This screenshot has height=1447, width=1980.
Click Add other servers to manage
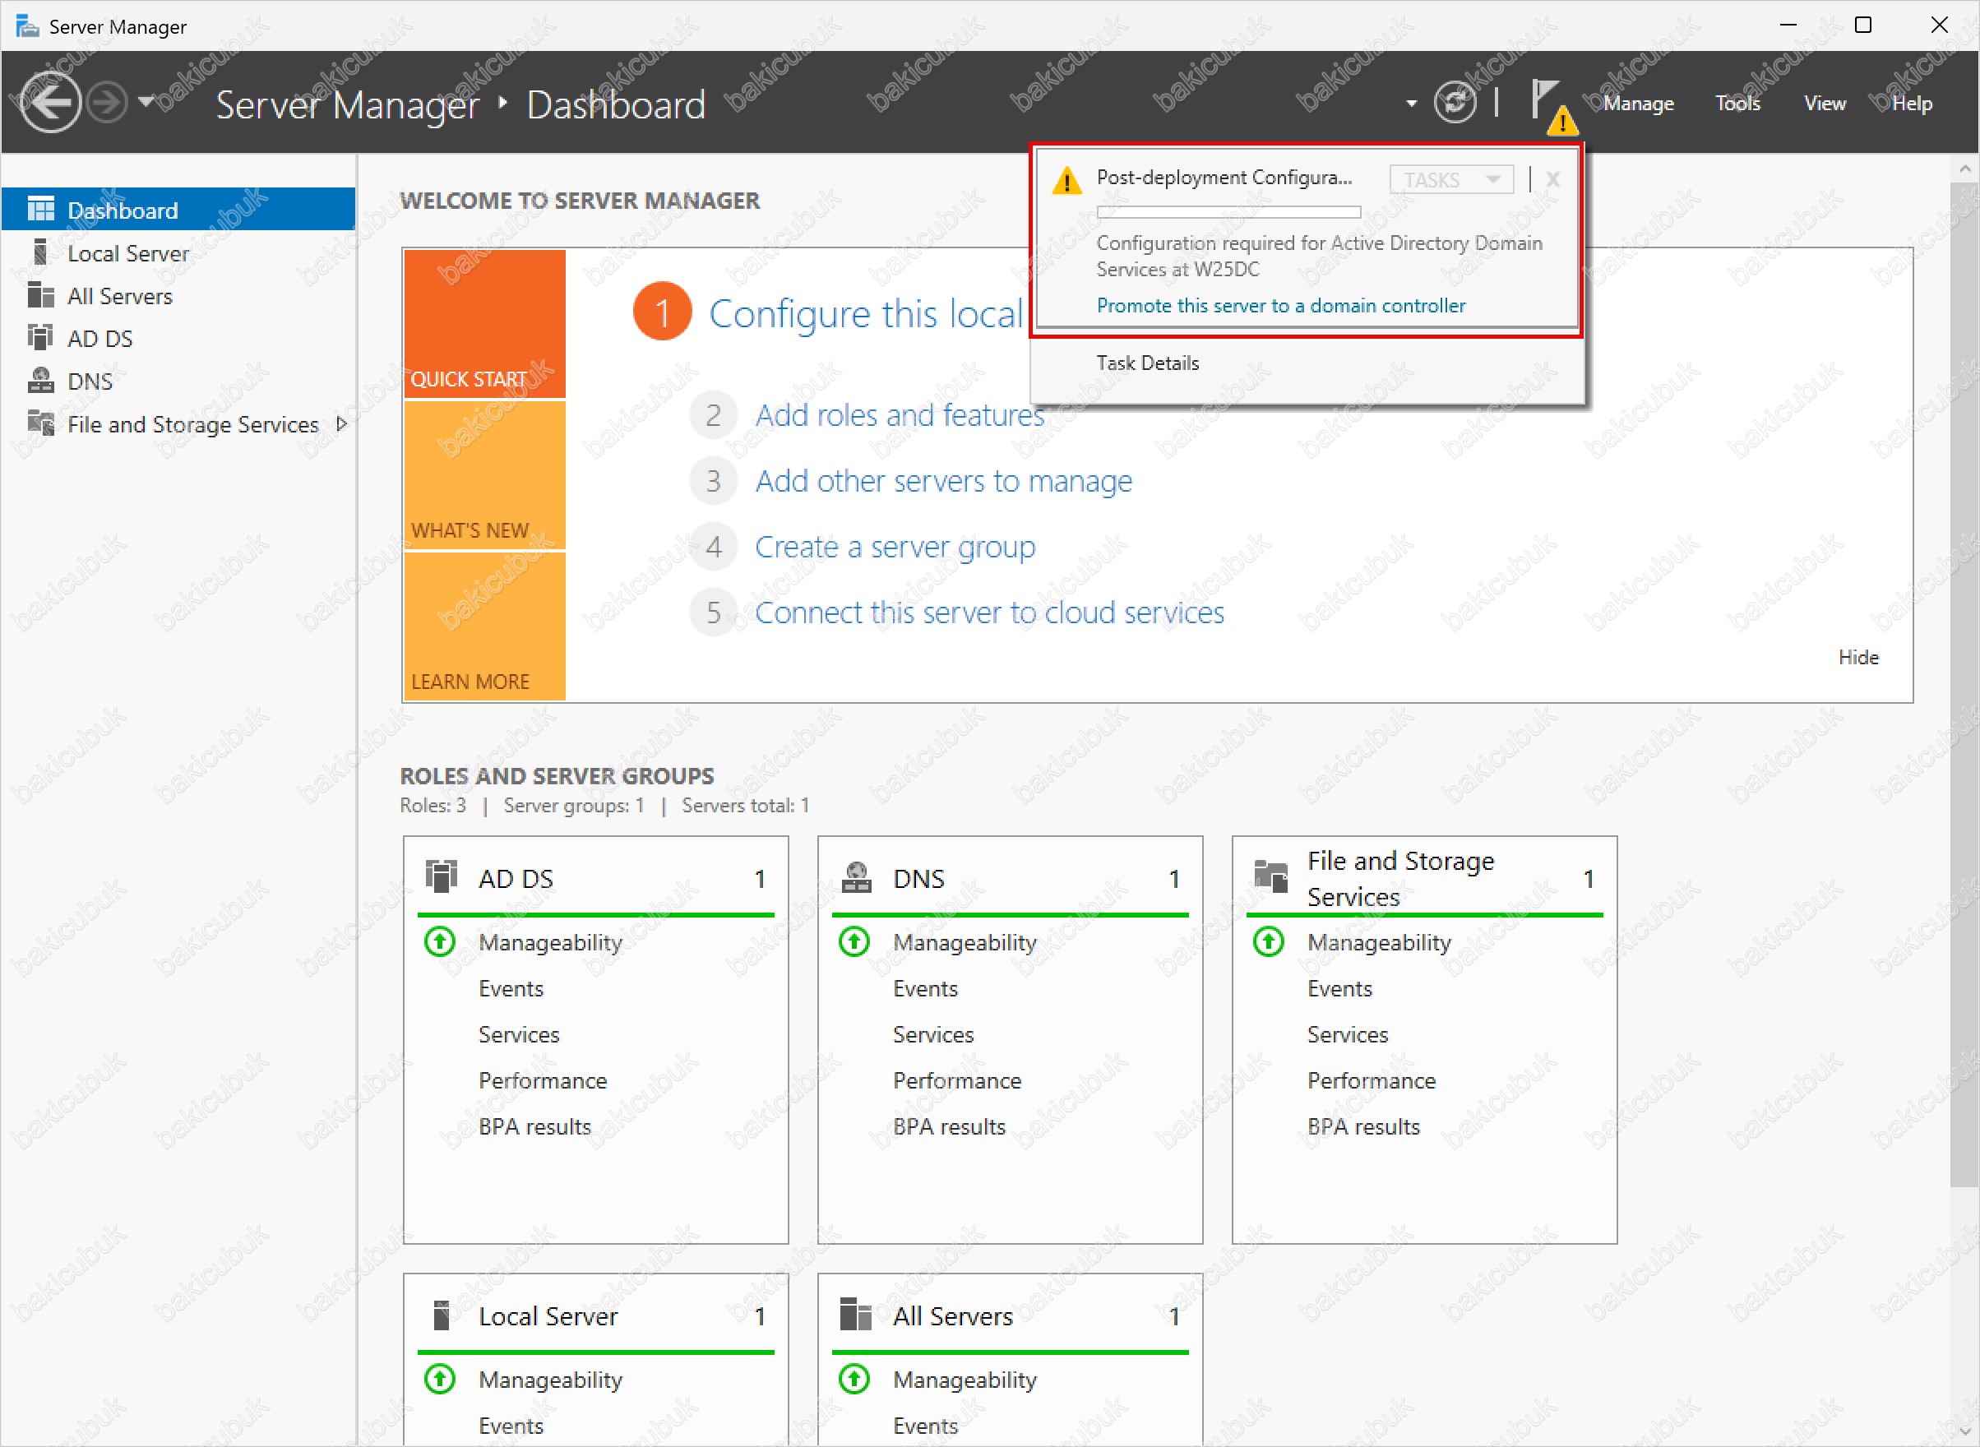tap(944, 481)
